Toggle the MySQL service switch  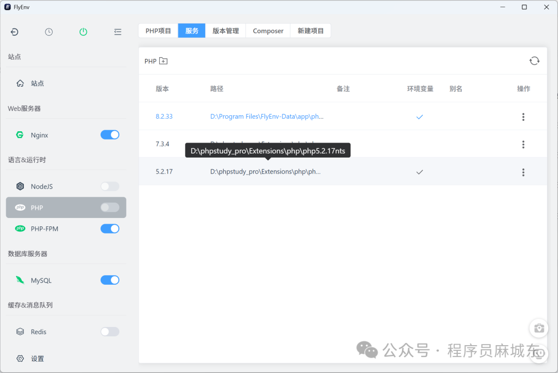[110, 280]
